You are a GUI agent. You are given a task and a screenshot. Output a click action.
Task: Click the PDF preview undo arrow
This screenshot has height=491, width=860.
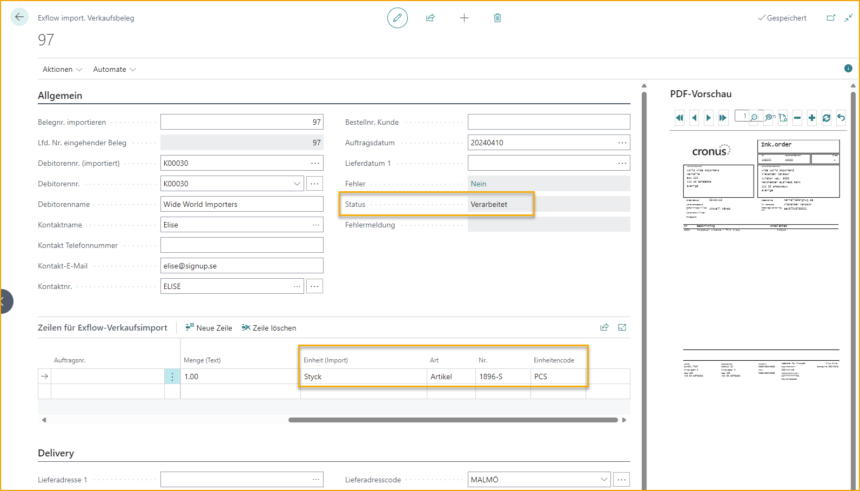(x=841, y=118)
